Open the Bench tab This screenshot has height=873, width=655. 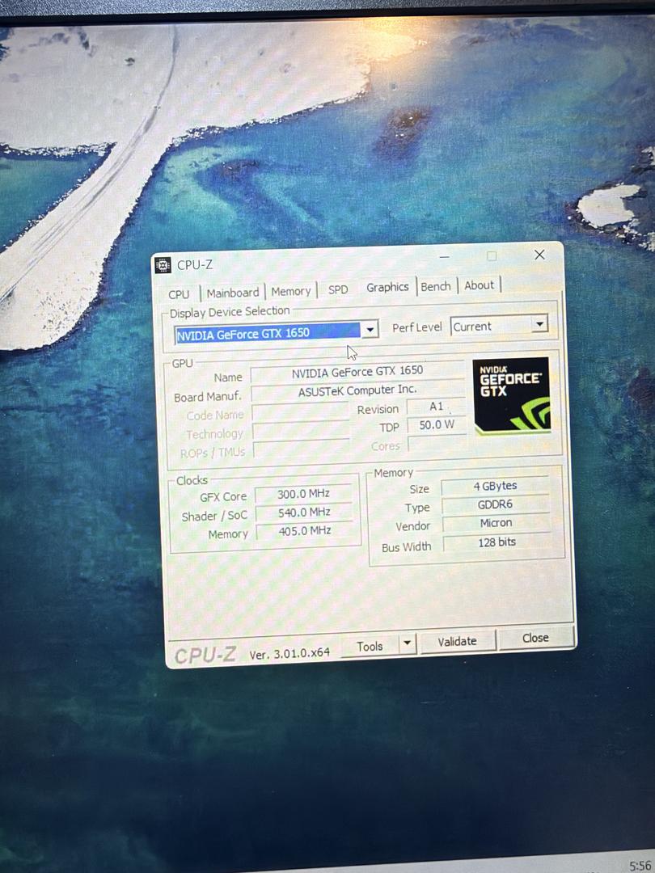436,286
